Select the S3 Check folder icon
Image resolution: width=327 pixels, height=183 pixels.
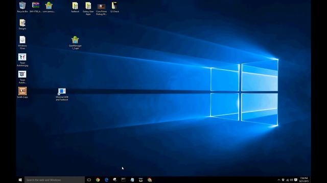(x=114, y=7)
